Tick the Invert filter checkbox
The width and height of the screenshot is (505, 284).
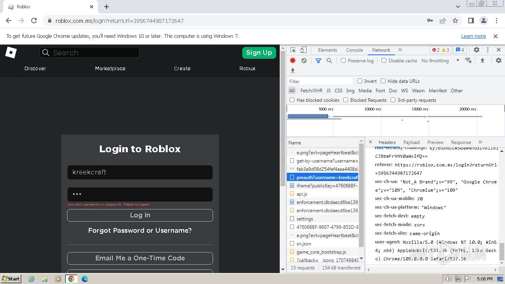point(360,81)
